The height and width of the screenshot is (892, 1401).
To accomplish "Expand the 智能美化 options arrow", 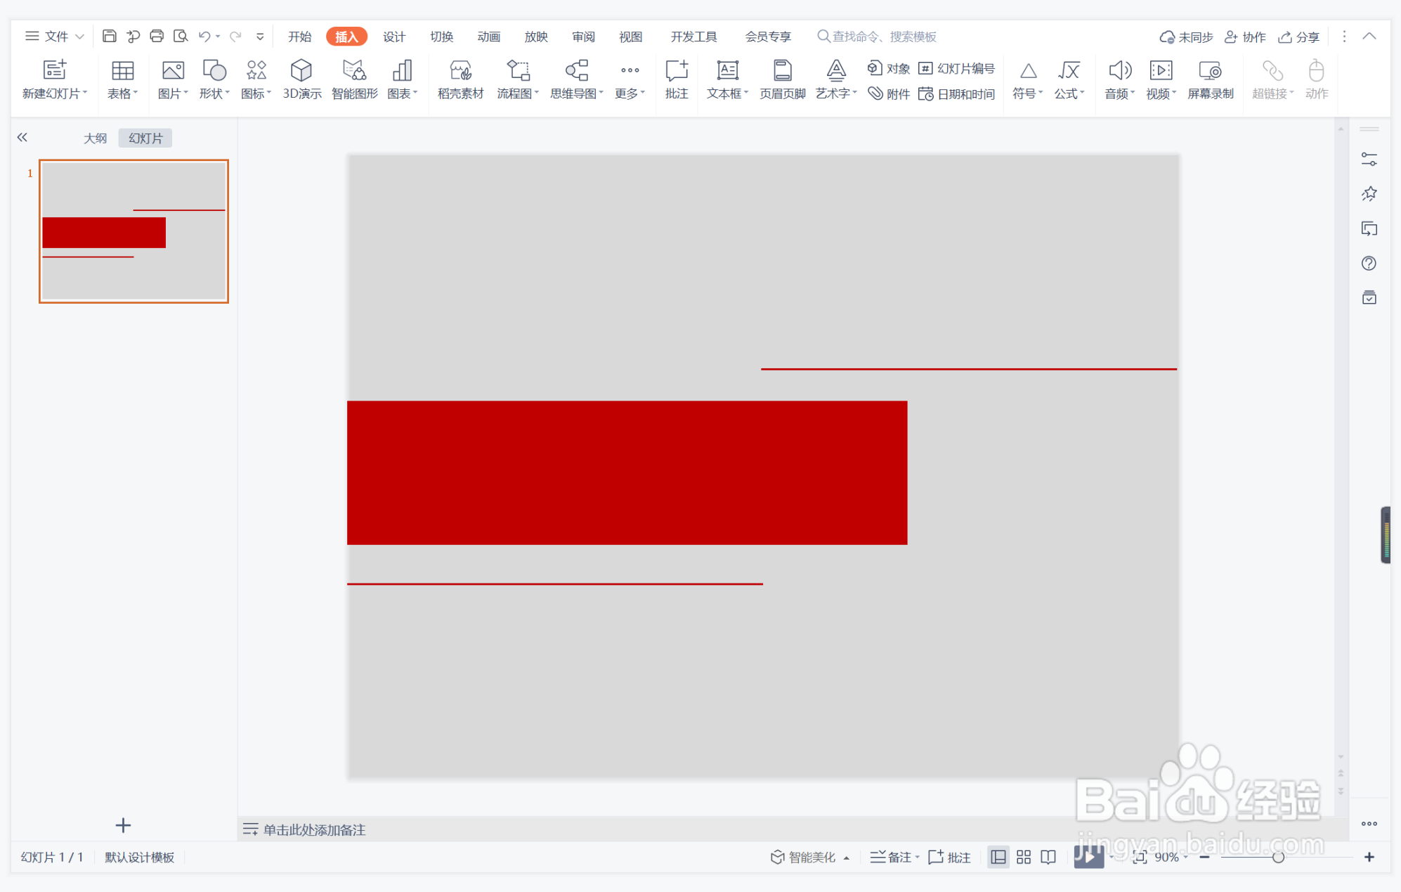I will point(847,858).
